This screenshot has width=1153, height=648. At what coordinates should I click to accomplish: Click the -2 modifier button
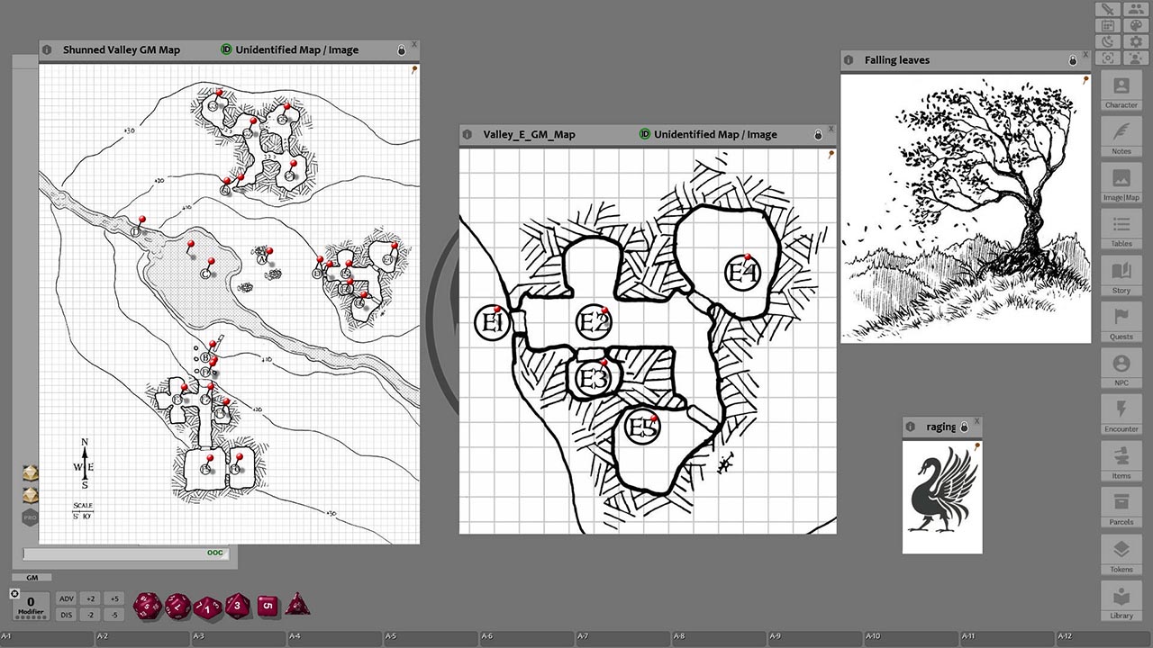(x=90, y=615)
